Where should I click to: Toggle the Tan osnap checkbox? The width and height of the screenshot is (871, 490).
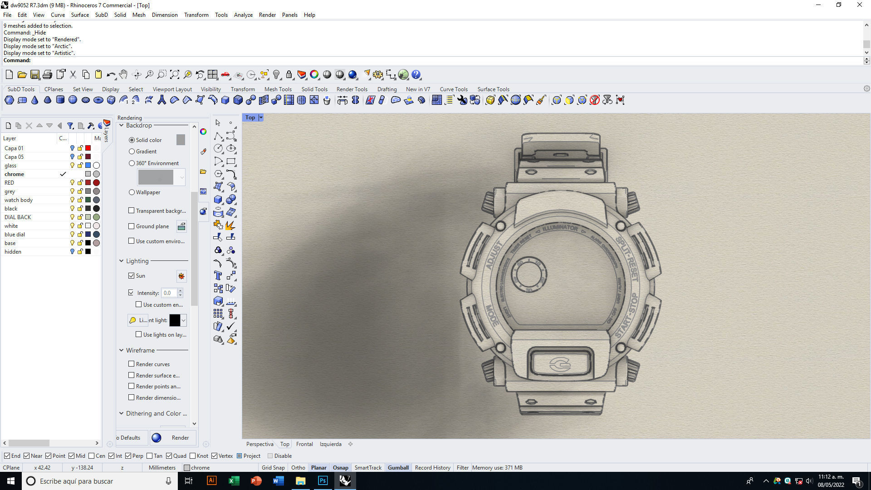(150, 456)
